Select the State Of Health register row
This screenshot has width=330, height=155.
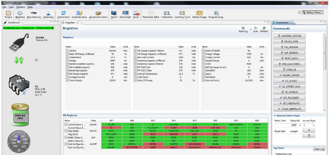coord(234,51)
